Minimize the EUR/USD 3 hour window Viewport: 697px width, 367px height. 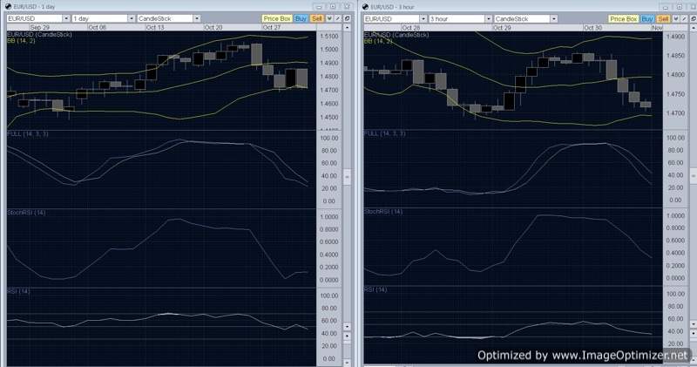(666, 7)
